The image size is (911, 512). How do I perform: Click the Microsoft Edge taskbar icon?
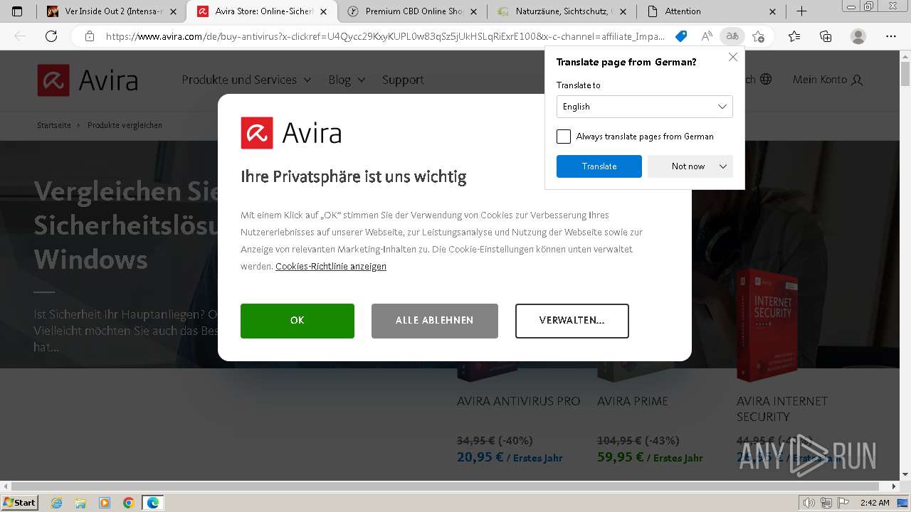[153, 503]
